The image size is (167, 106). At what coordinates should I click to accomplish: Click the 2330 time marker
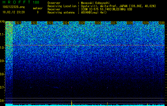161,23
